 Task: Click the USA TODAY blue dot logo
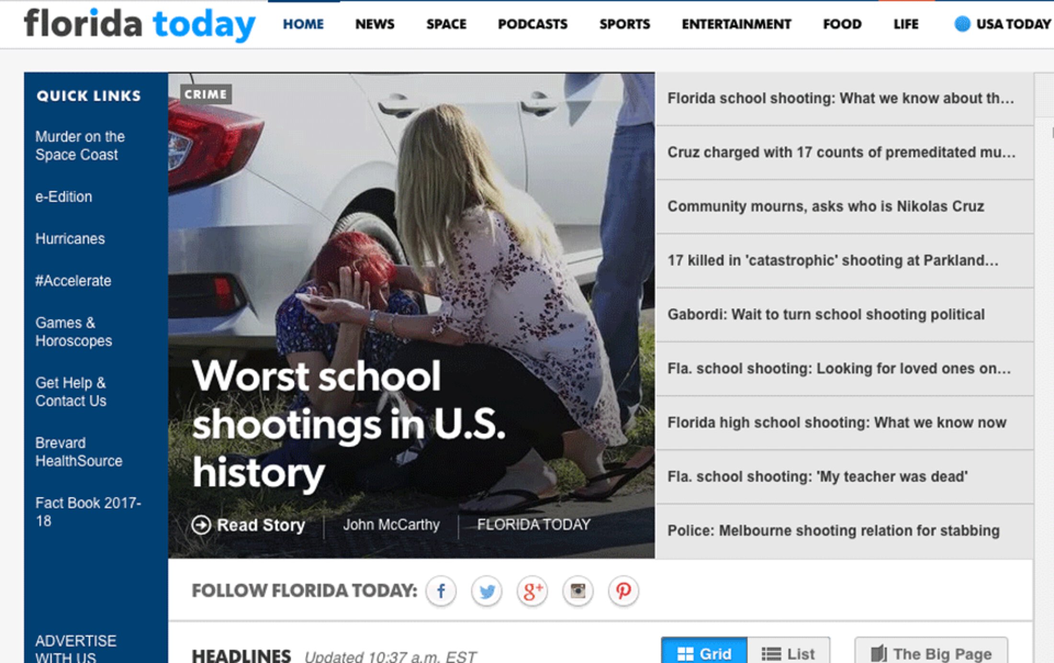pos(962,24)
